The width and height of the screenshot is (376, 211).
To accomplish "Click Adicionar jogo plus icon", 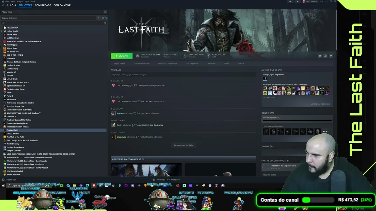I will 3,180.
